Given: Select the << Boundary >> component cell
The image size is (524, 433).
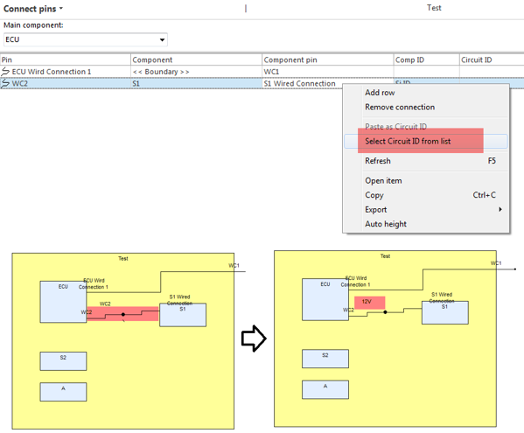Looking at the screenshot, I should (196, 72).
